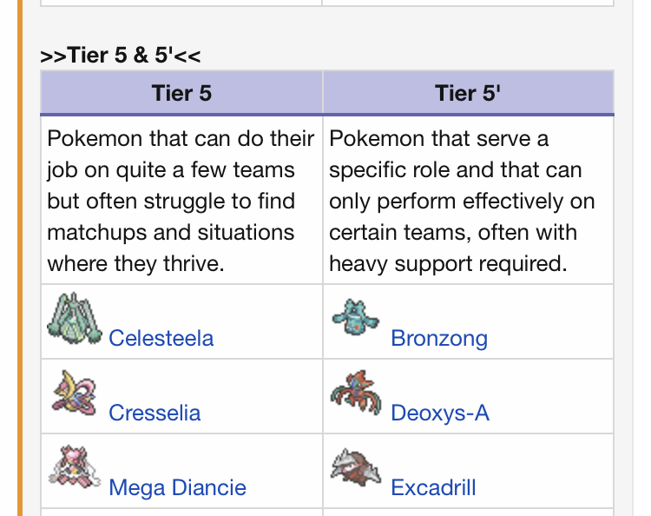The image size is (651, 516).
Task: Click the orange vertical bar beside the post
Action: (20, 258)
